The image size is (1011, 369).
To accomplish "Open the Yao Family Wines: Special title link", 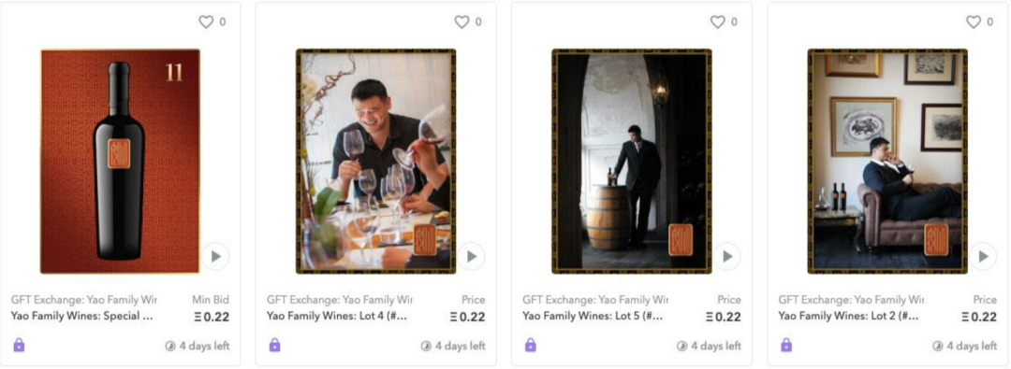I will tap(81, 316).
